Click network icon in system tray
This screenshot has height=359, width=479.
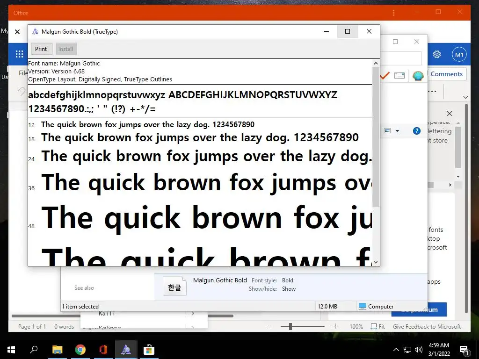[x=407, y=350]
